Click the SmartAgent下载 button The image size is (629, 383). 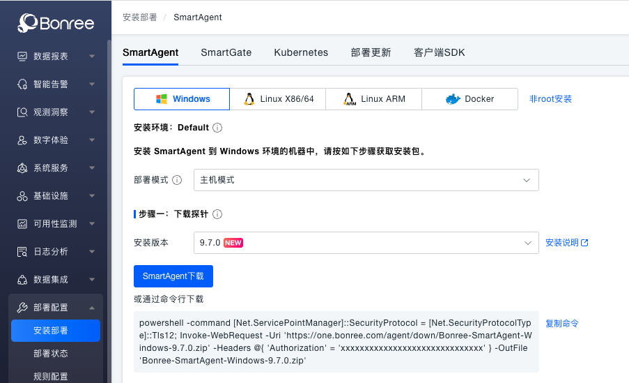click(173, 276)
